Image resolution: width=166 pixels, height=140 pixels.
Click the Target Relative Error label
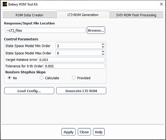[21, 60]
